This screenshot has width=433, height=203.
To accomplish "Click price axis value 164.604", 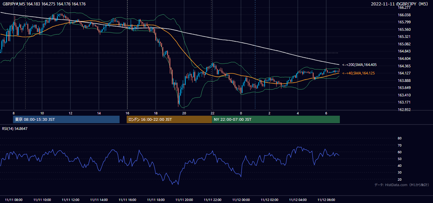I will click(404, 59).
